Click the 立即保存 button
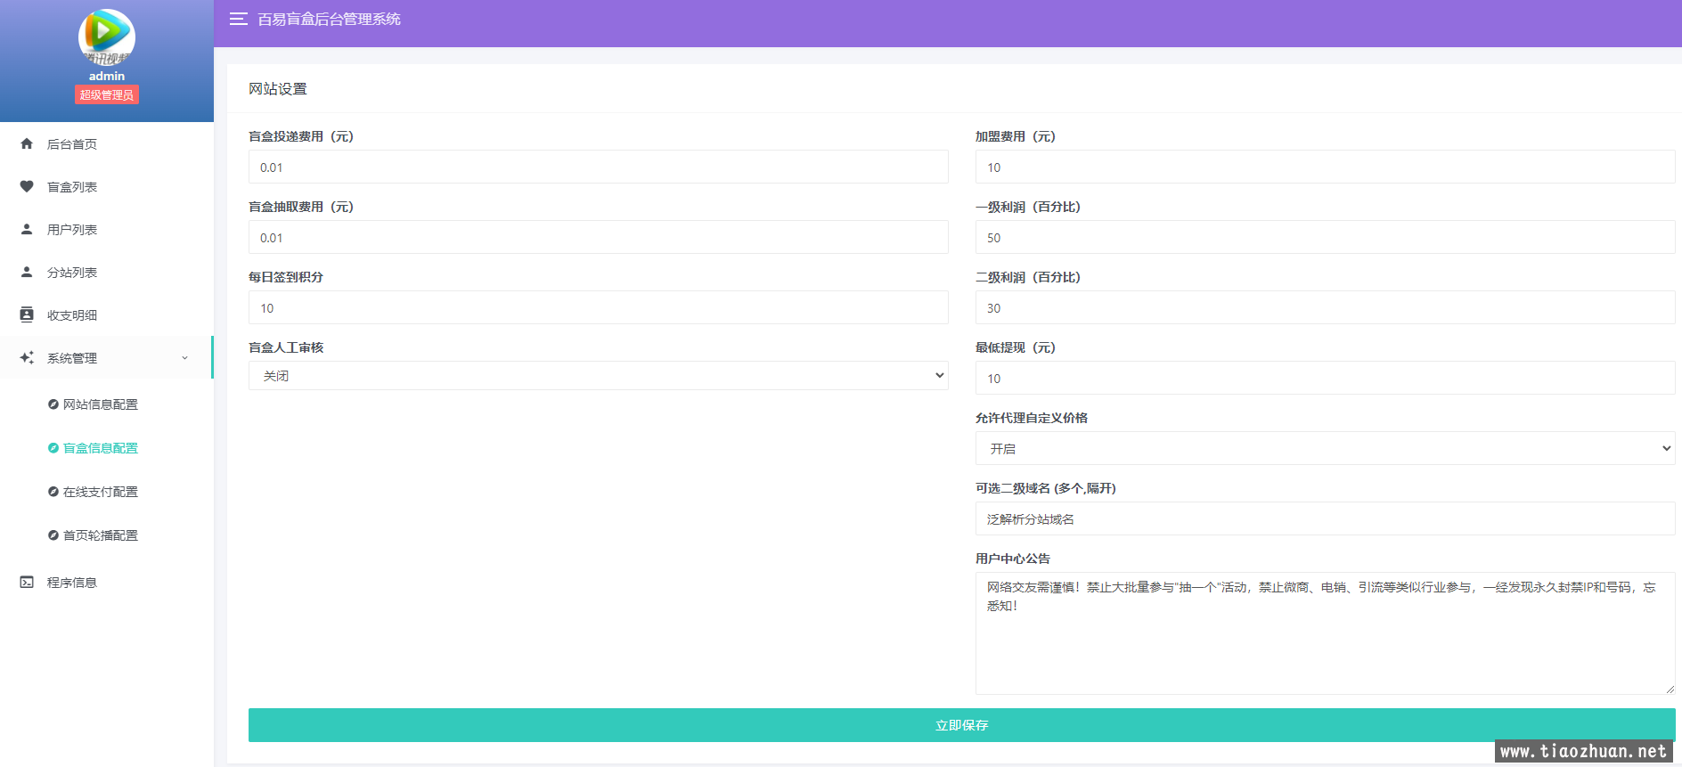Screen dimensions: 1682x767 (962, 725)
